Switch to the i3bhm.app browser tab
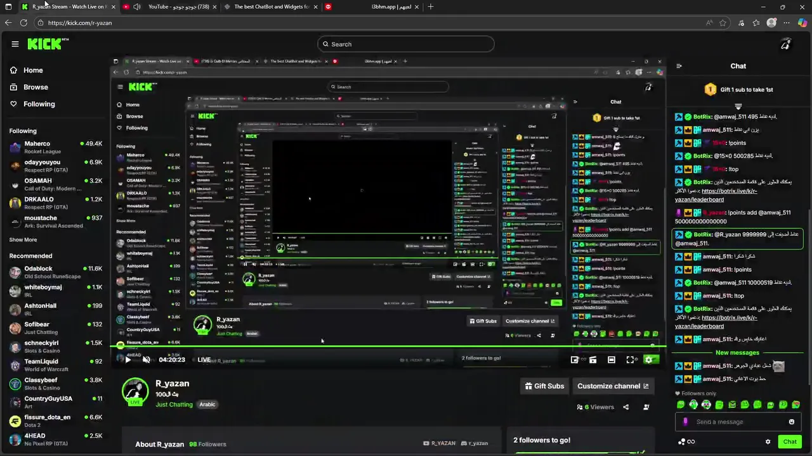Screen dimensions: 812x456 371,6
